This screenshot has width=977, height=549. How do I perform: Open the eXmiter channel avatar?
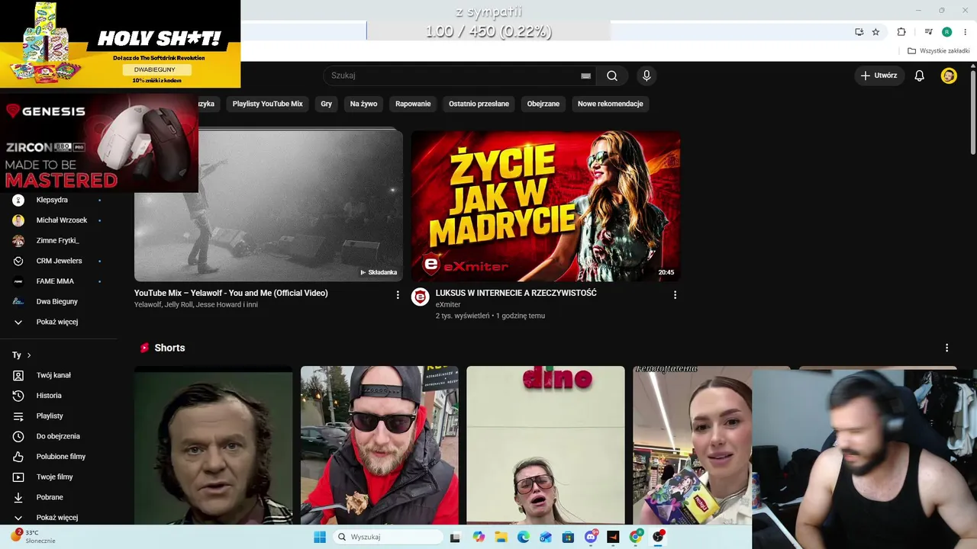[421, 297]
